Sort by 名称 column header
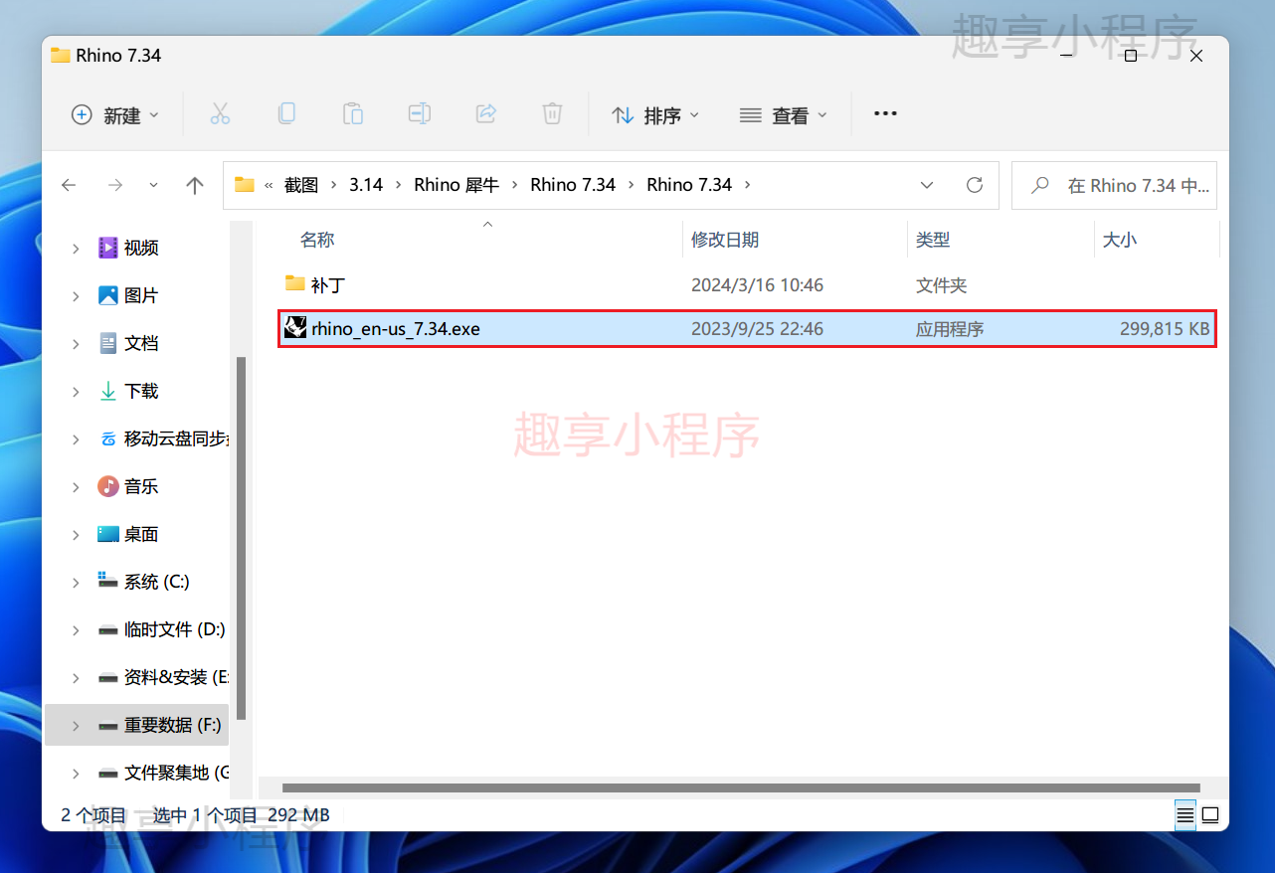Image resolution: width=1275 pixels, height=873 pixels. (317, 240)
